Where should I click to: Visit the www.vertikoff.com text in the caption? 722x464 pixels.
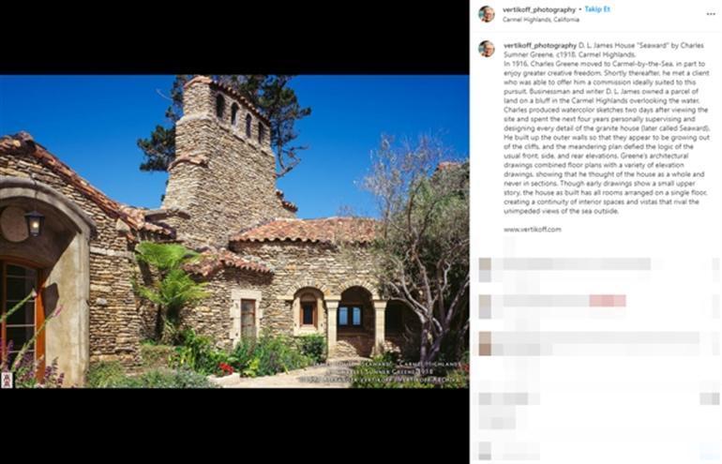click(533, 230)
